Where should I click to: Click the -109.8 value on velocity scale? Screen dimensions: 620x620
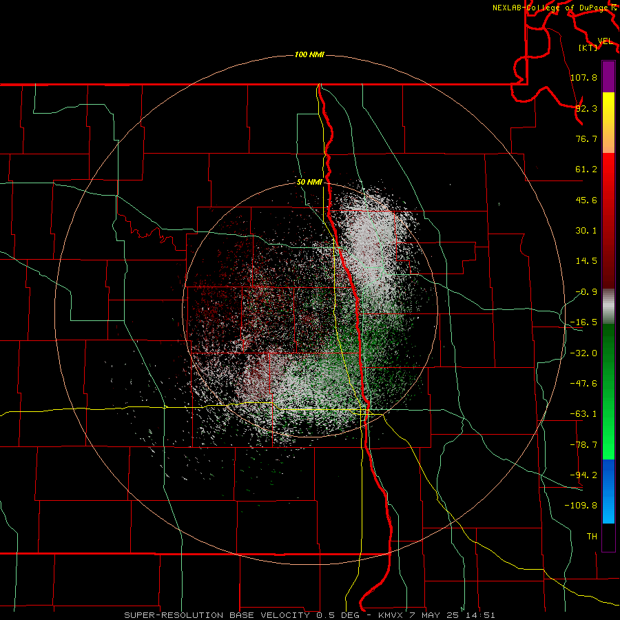click(x=581, y=506)
